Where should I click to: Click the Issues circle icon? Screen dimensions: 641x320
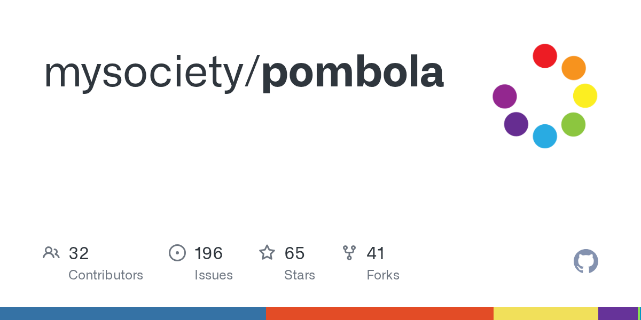177,253
